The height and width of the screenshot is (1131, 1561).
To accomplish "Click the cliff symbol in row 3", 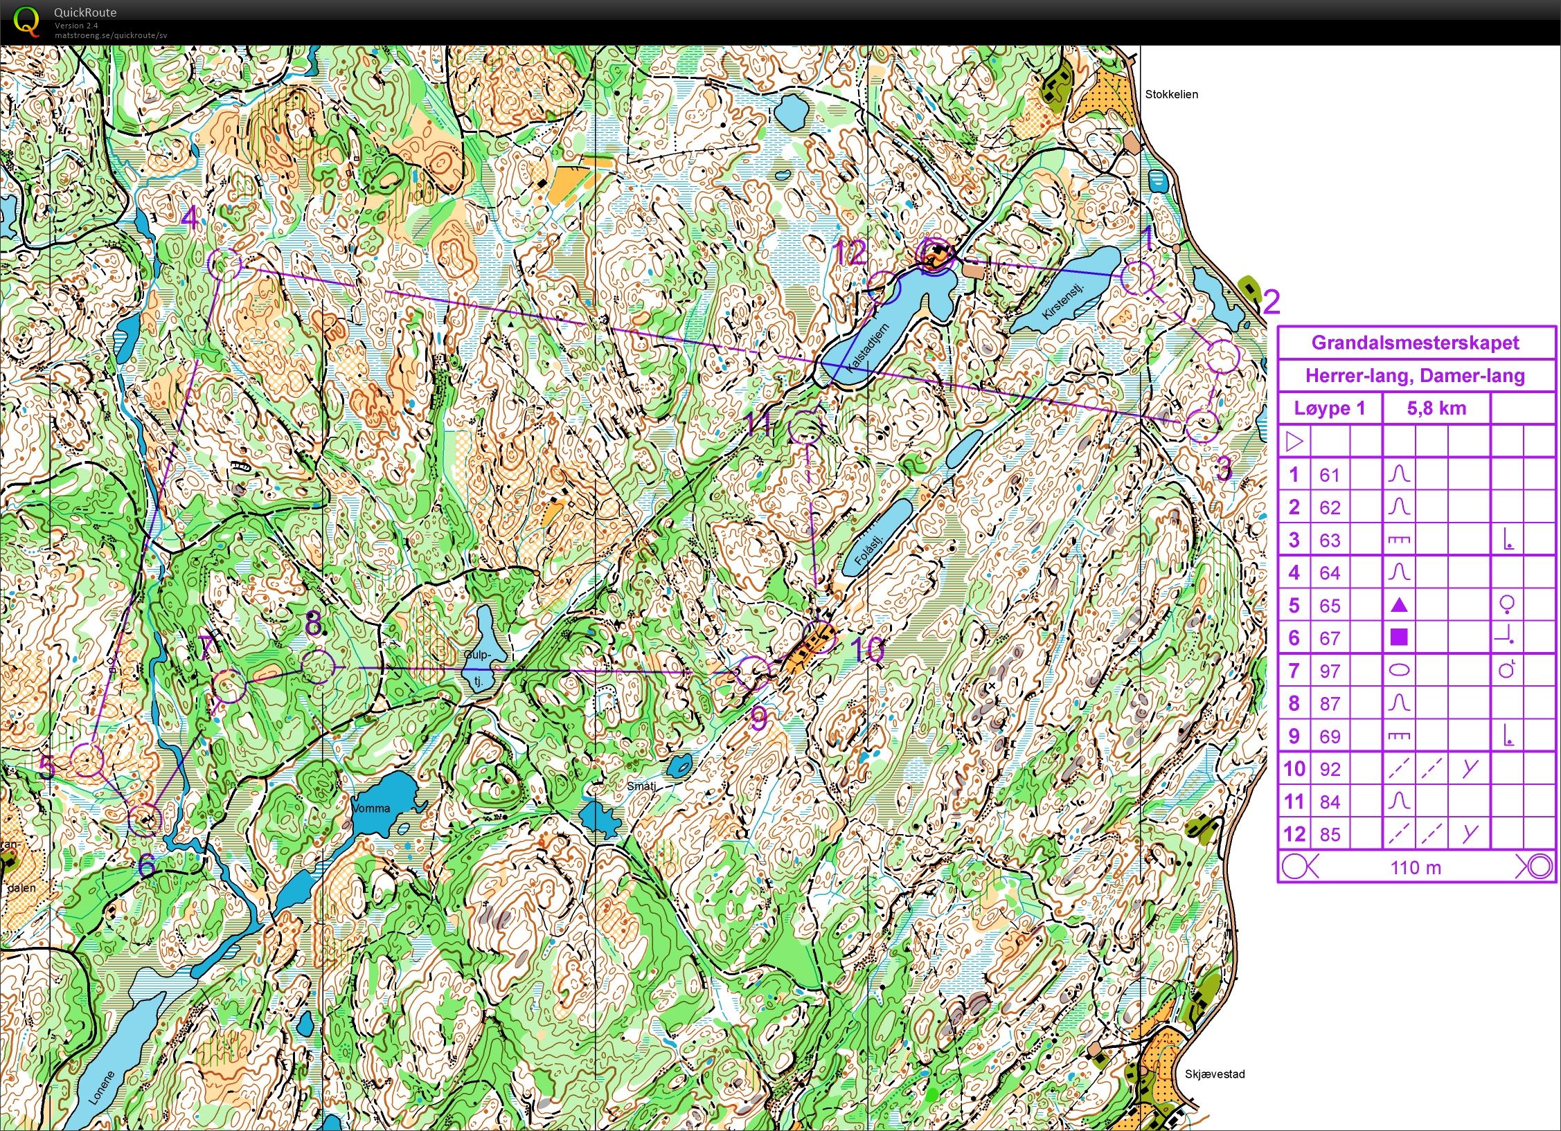I will (1399, 540).
